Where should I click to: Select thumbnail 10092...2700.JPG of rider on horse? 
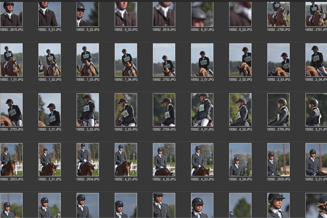tap(278, 14)
